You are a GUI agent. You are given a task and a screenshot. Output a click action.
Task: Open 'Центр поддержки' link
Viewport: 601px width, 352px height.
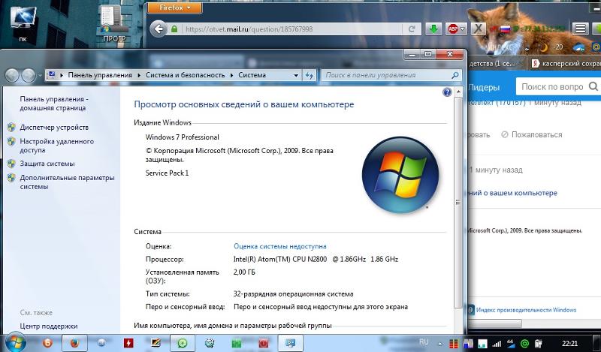(49, 326)
